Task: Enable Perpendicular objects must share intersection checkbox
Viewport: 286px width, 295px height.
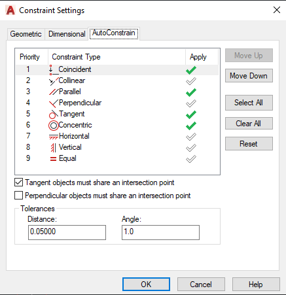Action: 18,196
